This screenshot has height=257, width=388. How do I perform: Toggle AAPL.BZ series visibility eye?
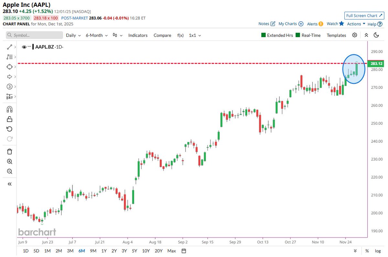pyautogui.click(x=24, y=47)
